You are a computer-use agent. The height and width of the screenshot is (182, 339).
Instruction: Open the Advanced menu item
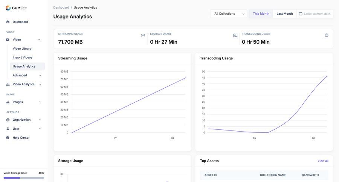(x=20, y=75)
